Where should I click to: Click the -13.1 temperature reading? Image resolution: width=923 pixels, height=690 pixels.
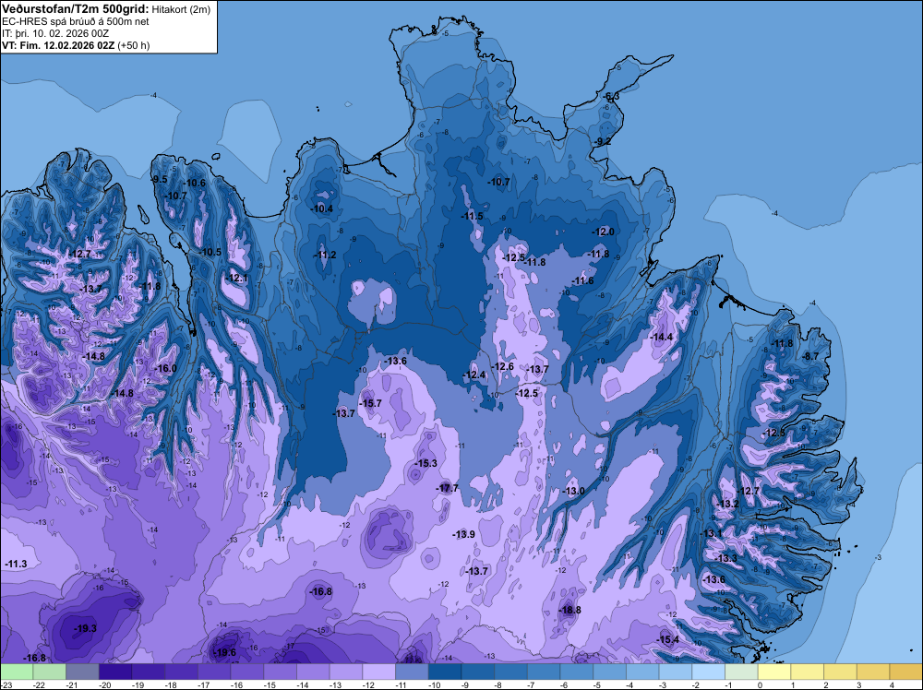pyautogui.click(x=711, y=533)
